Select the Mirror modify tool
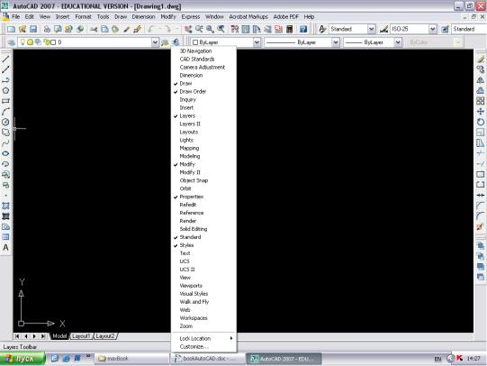 pyautogui.click(x=481, y=80)
